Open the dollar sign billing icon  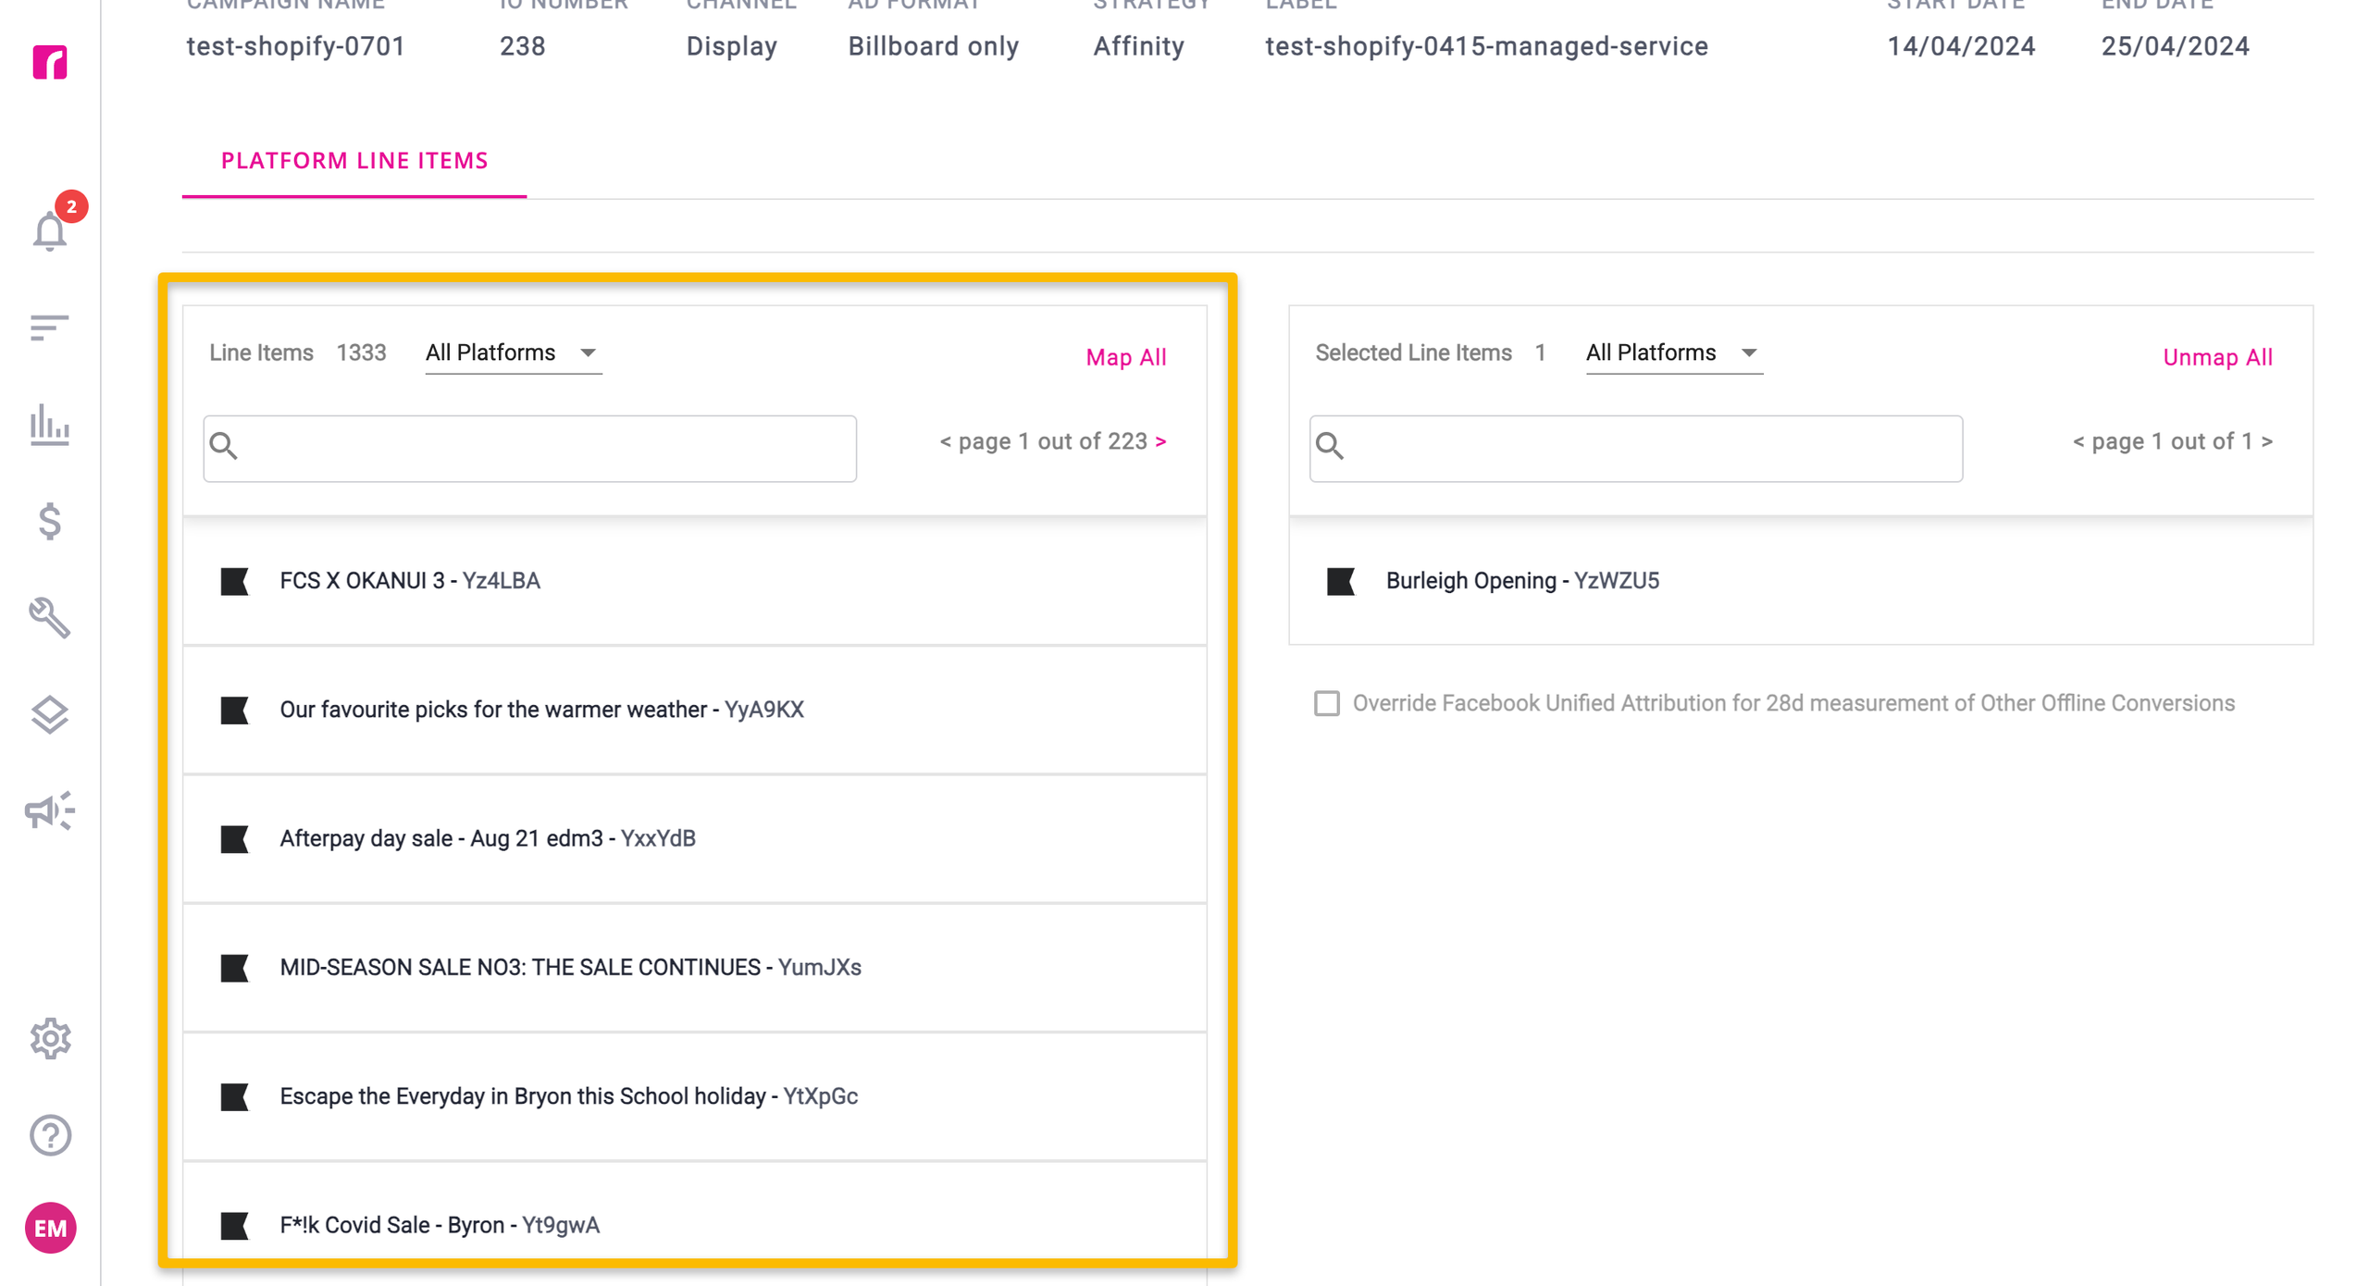[x=50, y=522]
